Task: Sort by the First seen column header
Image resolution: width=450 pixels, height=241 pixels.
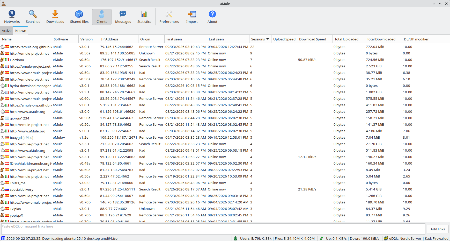Action: click(186, 39)
